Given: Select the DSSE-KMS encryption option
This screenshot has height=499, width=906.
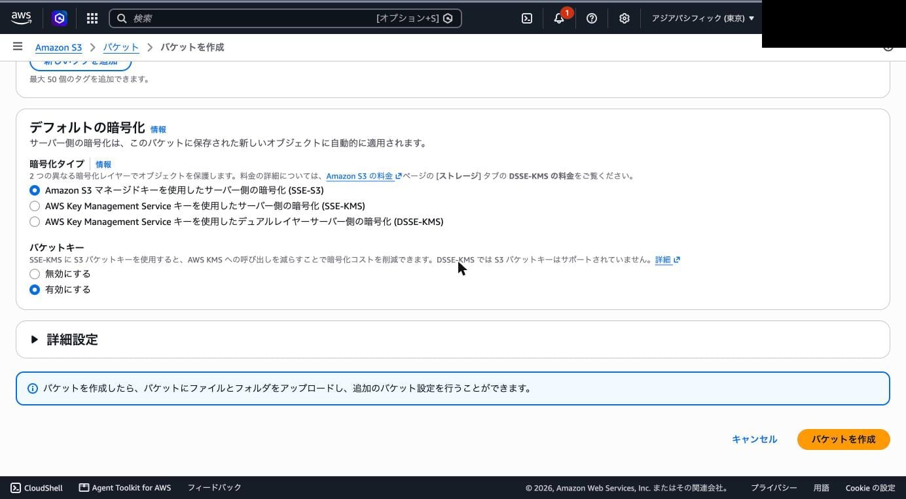Looking at the screenshot, I should pyautogui.click(x=35, y=222).
